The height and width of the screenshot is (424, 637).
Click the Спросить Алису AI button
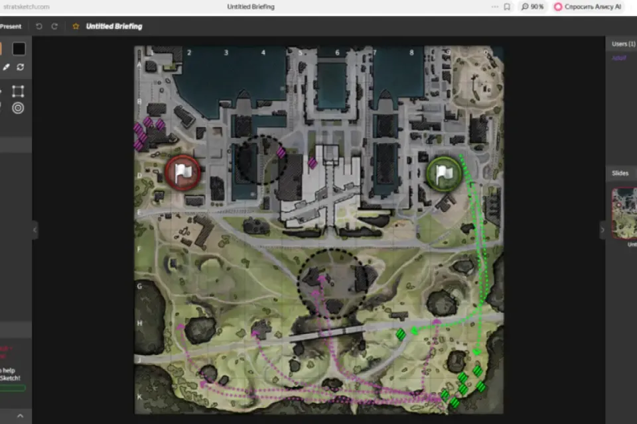pos(588,7)
